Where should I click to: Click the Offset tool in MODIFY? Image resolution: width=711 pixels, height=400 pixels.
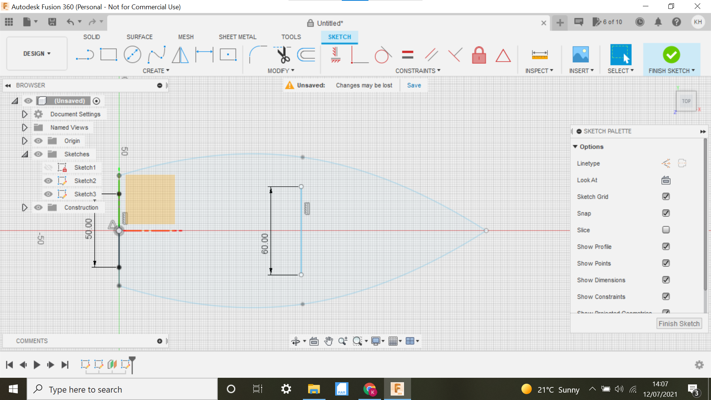(307, 54)
